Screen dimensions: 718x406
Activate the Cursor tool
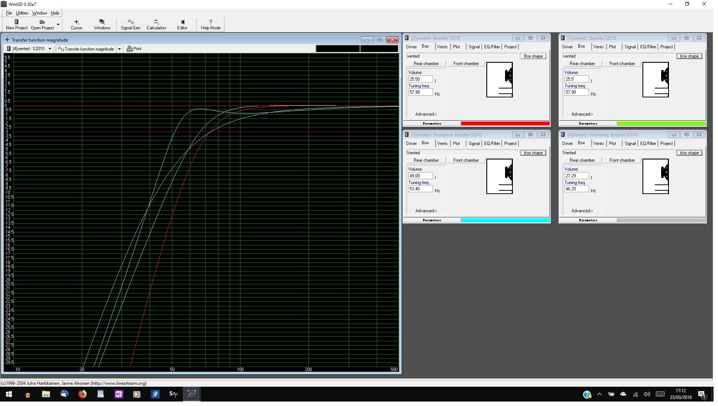tap(77, 25)
